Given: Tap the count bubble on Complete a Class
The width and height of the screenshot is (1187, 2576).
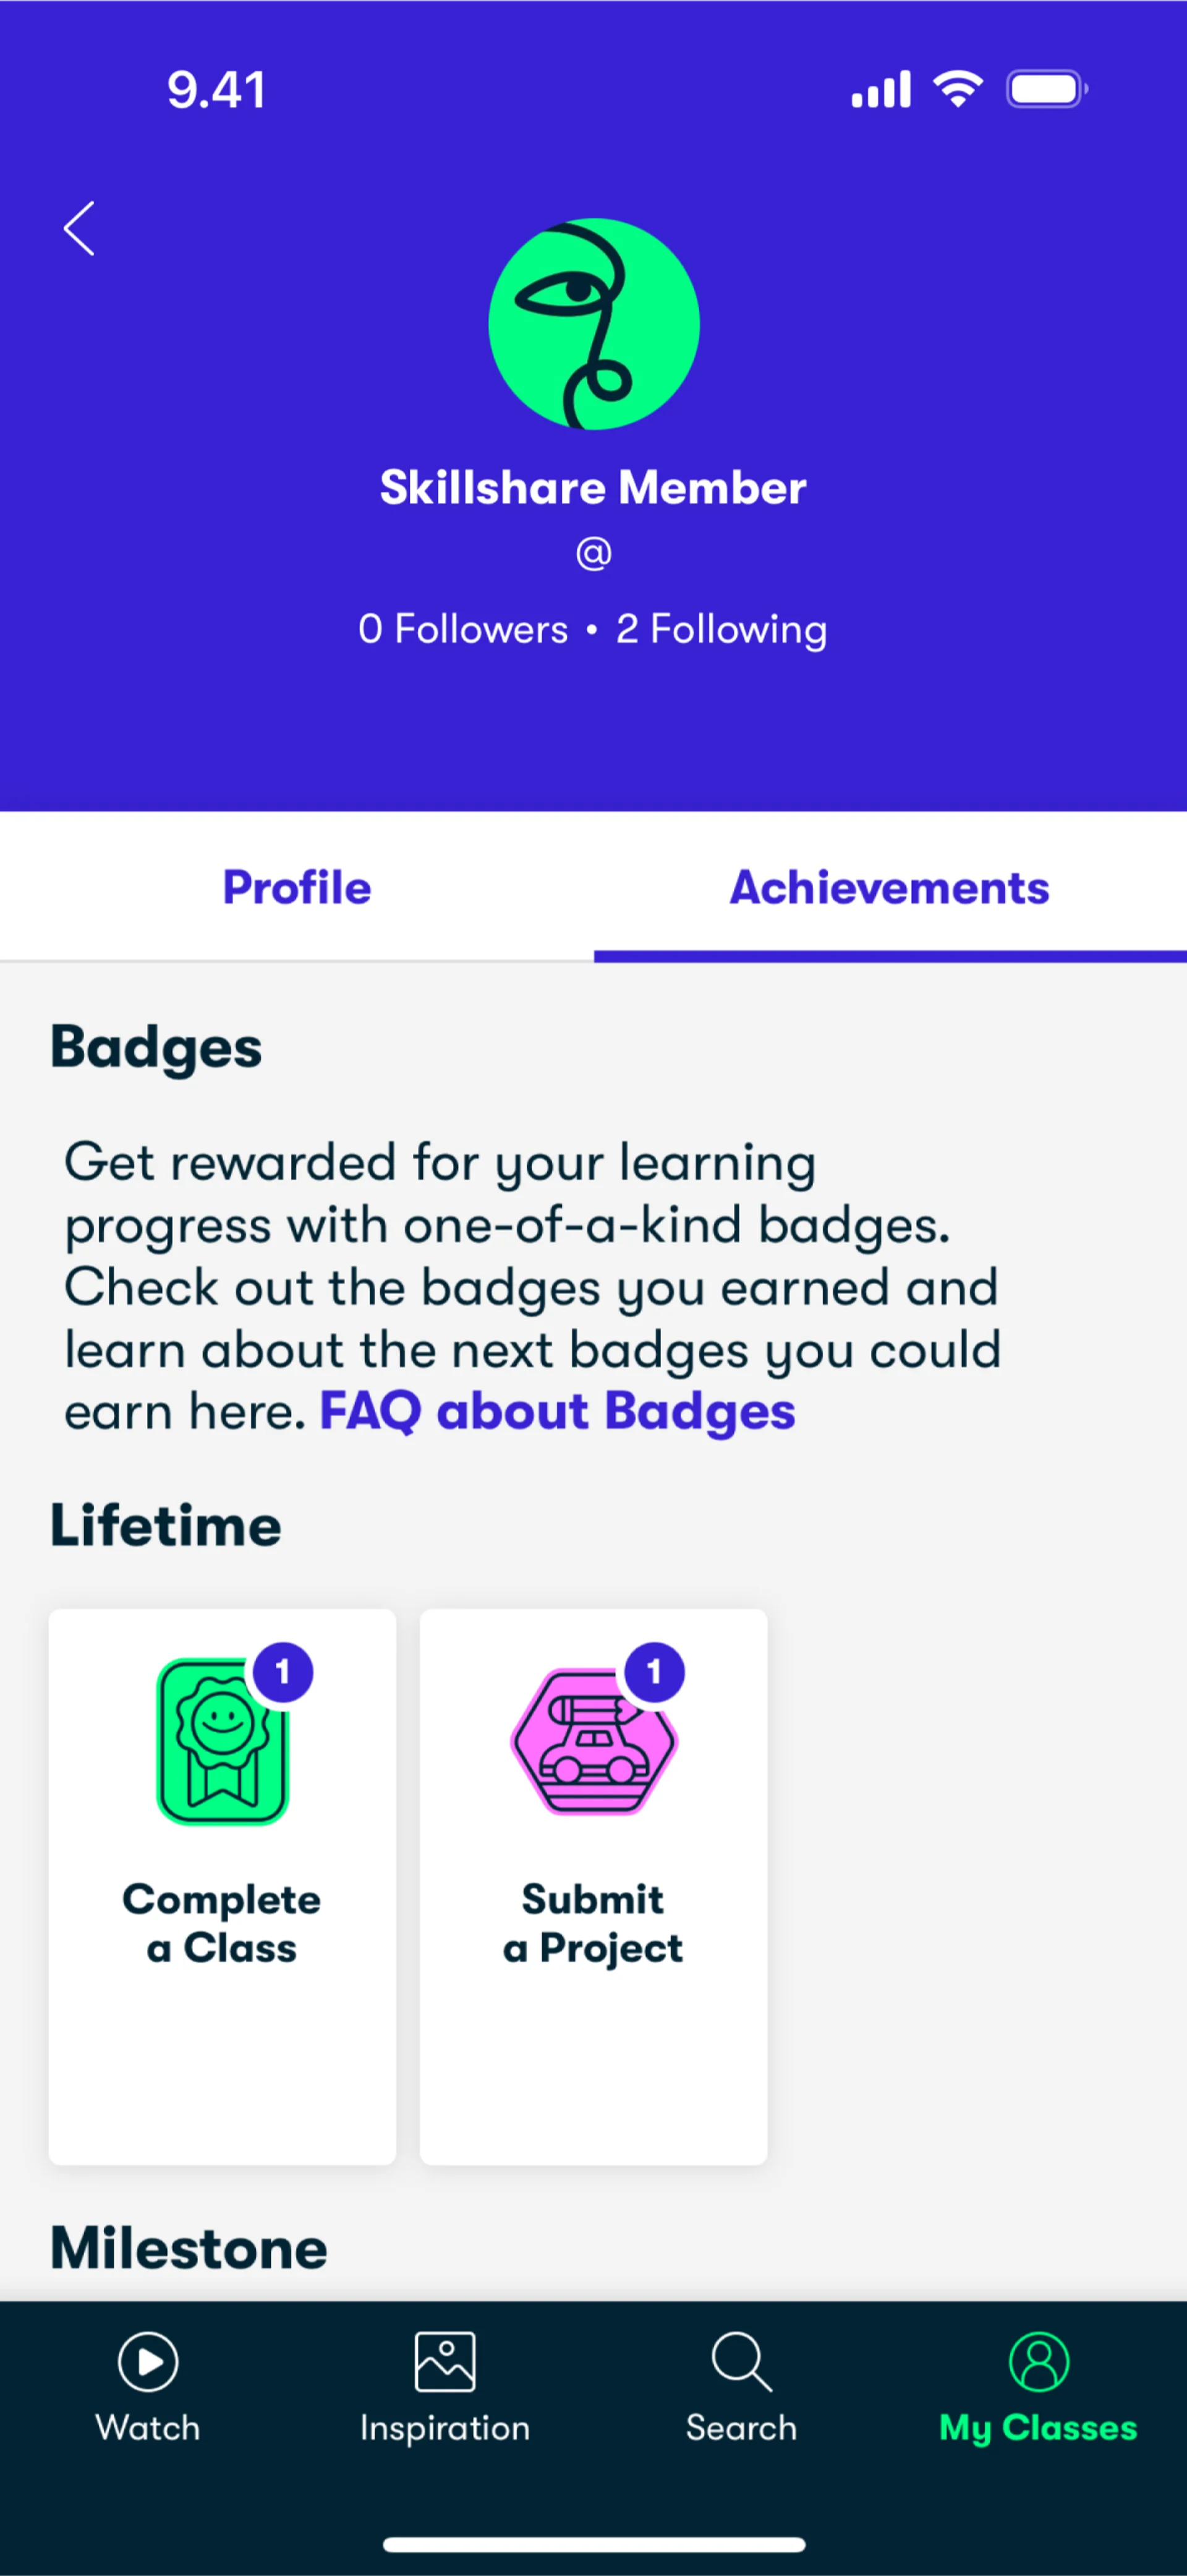Looking at the screenshot, I should click(283, 1672).
